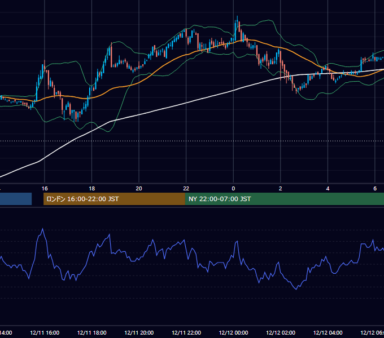This screenshot has width=384, height=338.
Task: Click the 12/12 02:00 date label
Action: pos(281,333)
